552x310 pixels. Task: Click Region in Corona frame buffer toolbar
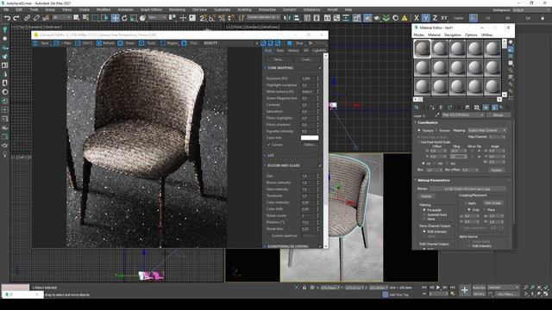click(x=169, y=43)
